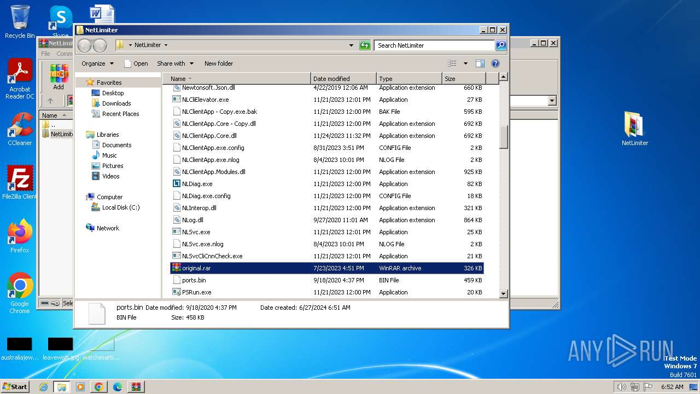
Task: Select the NetLimiter folder on desktop
Action: [x=634, y=129]
